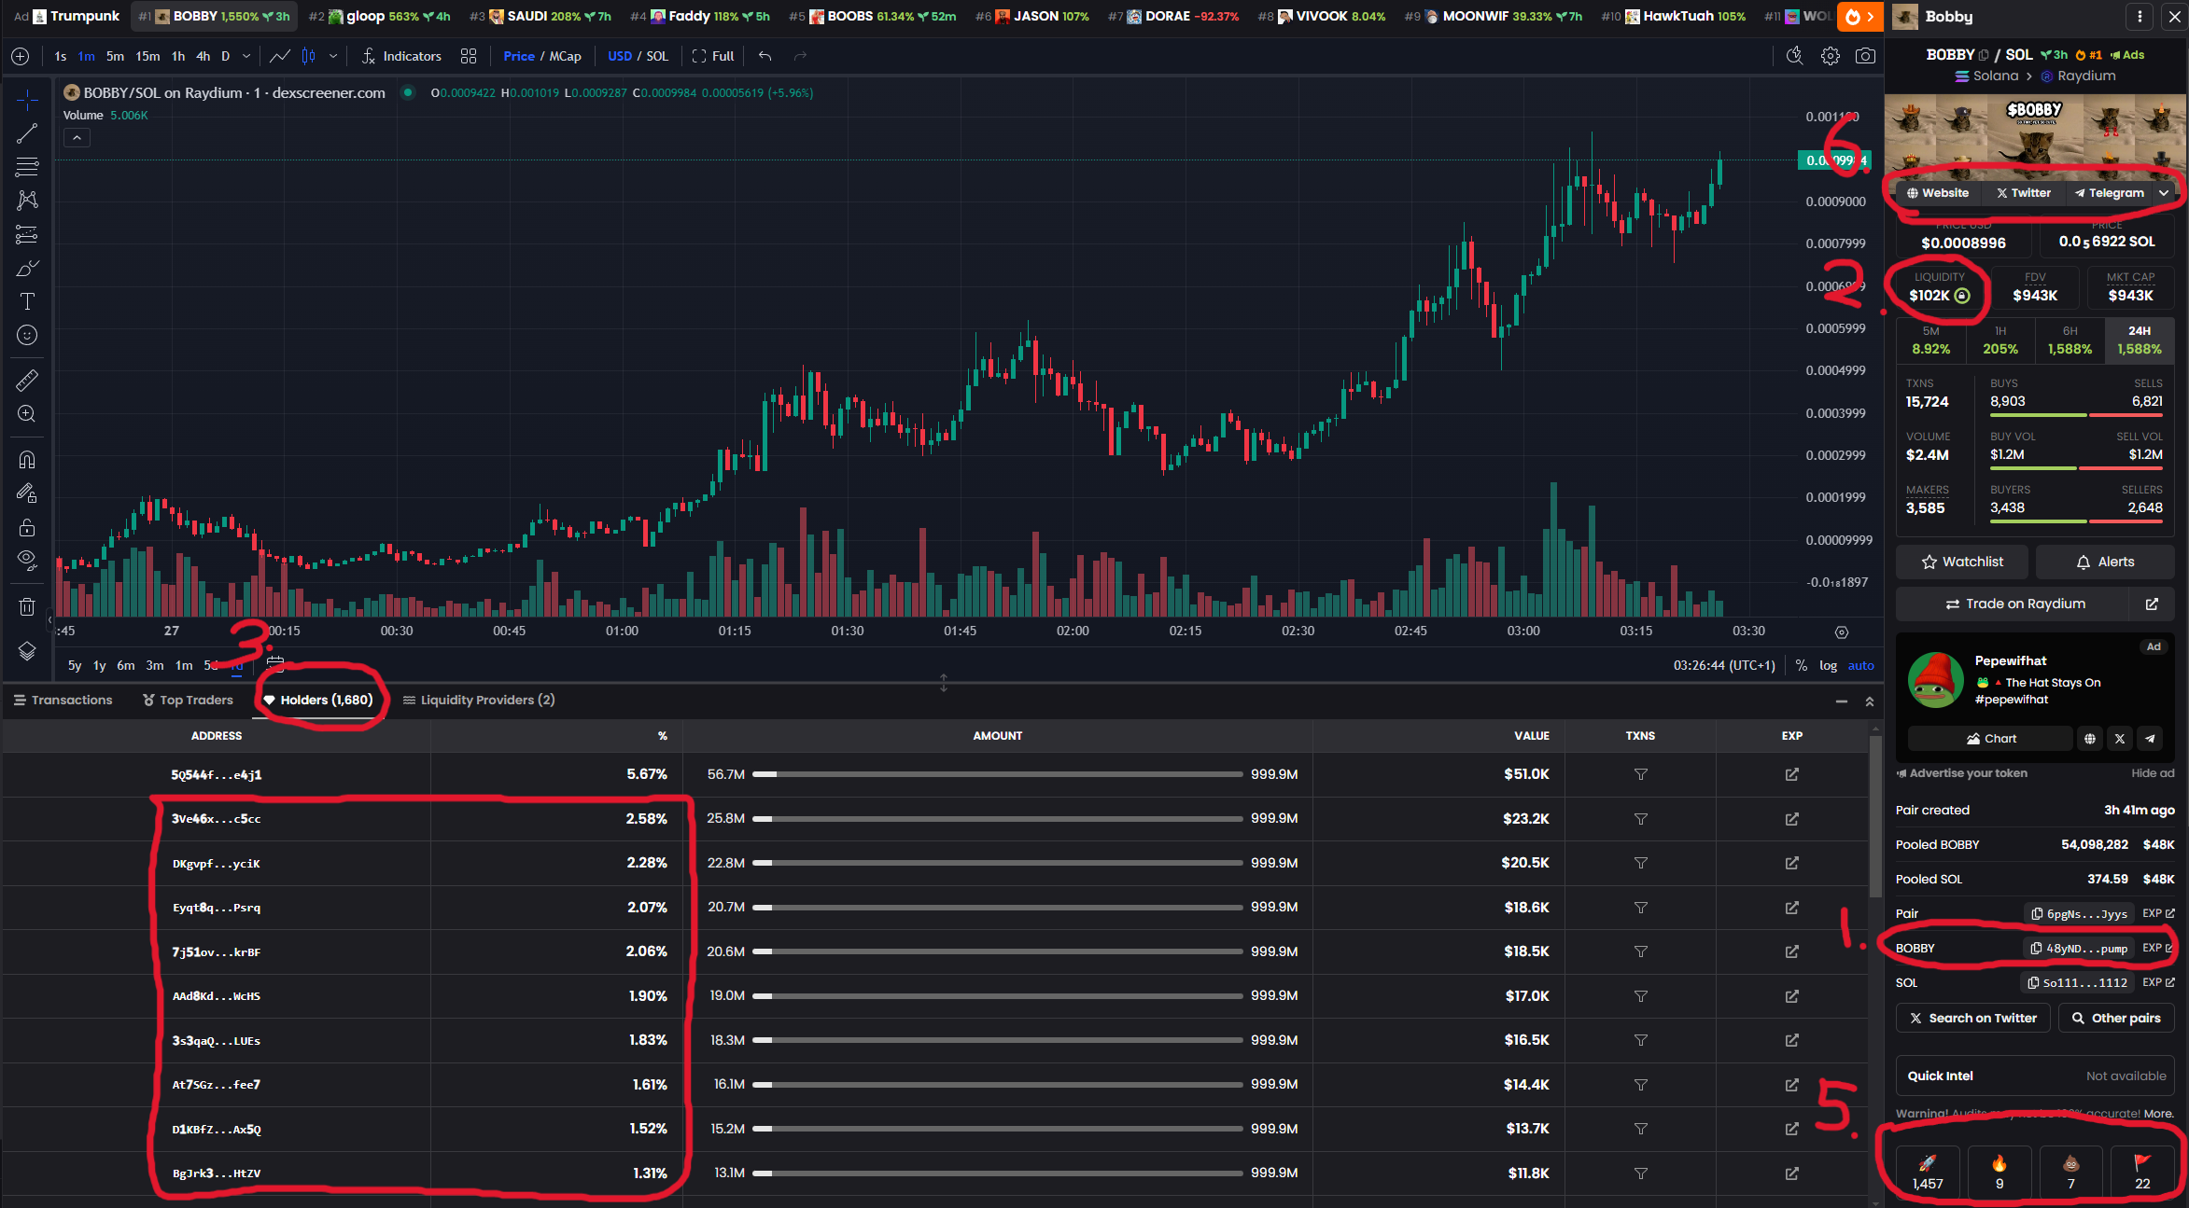Filter transactions of holder 5Q544f...e4j1
The image size is (2189, 1208).
(x=1640, y=774)
